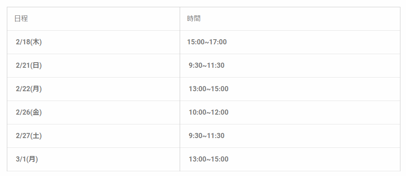
Task: Select the 2/18(木) date cell
Action: [x=29, y=42]
